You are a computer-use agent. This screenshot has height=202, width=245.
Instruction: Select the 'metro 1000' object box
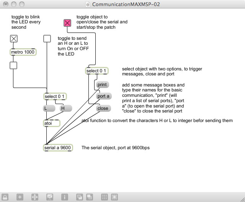(23, 52)
